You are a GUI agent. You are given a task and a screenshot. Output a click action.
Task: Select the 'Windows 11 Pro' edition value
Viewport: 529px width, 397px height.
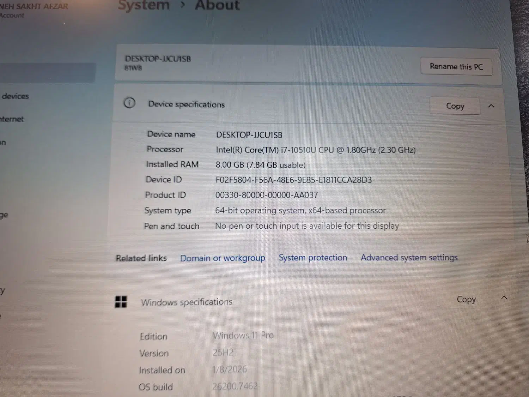[243, 335]
